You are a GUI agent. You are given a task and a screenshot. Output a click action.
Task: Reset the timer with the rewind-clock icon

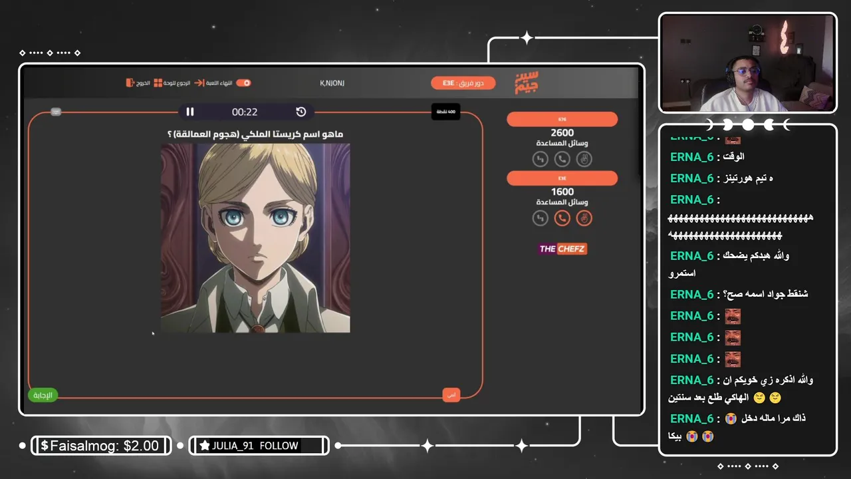[301, 112]
